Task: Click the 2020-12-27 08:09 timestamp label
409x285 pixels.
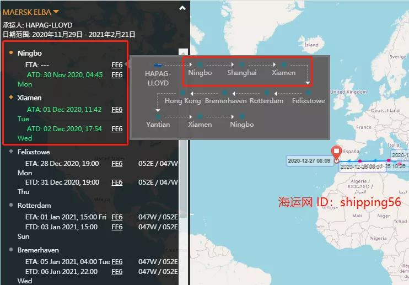Action: point(309,160)
